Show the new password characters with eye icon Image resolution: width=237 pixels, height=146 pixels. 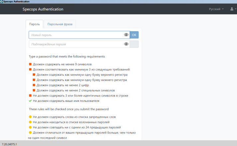click(x=126, y=35)
